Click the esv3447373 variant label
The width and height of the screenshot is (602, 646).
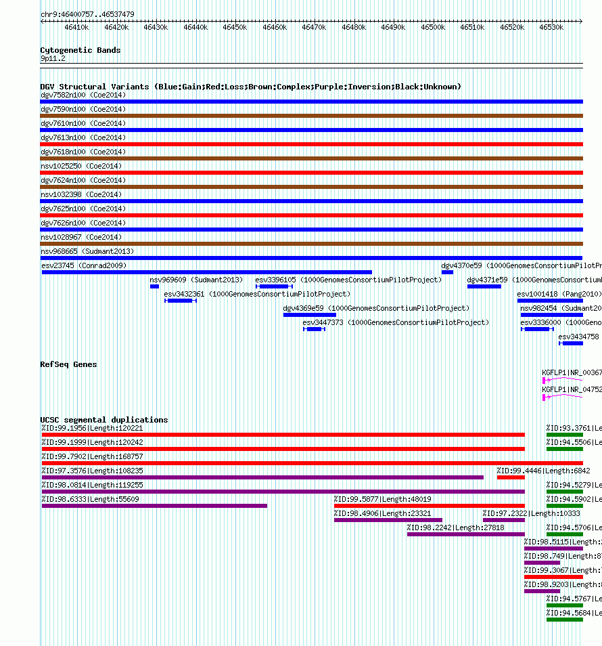(x=396, y=322)
